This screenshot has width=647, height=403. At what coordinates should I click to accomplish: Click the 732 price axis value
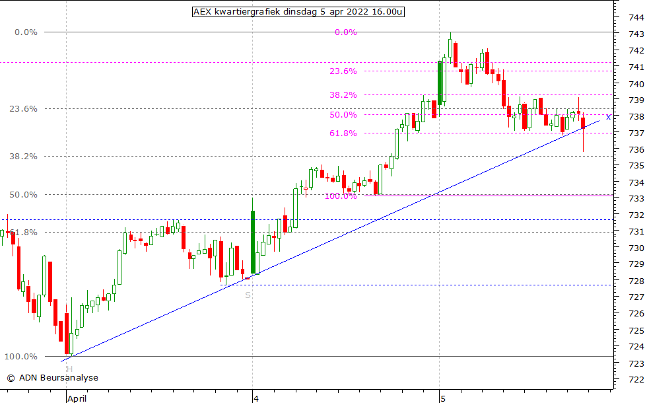coord(636,215)
